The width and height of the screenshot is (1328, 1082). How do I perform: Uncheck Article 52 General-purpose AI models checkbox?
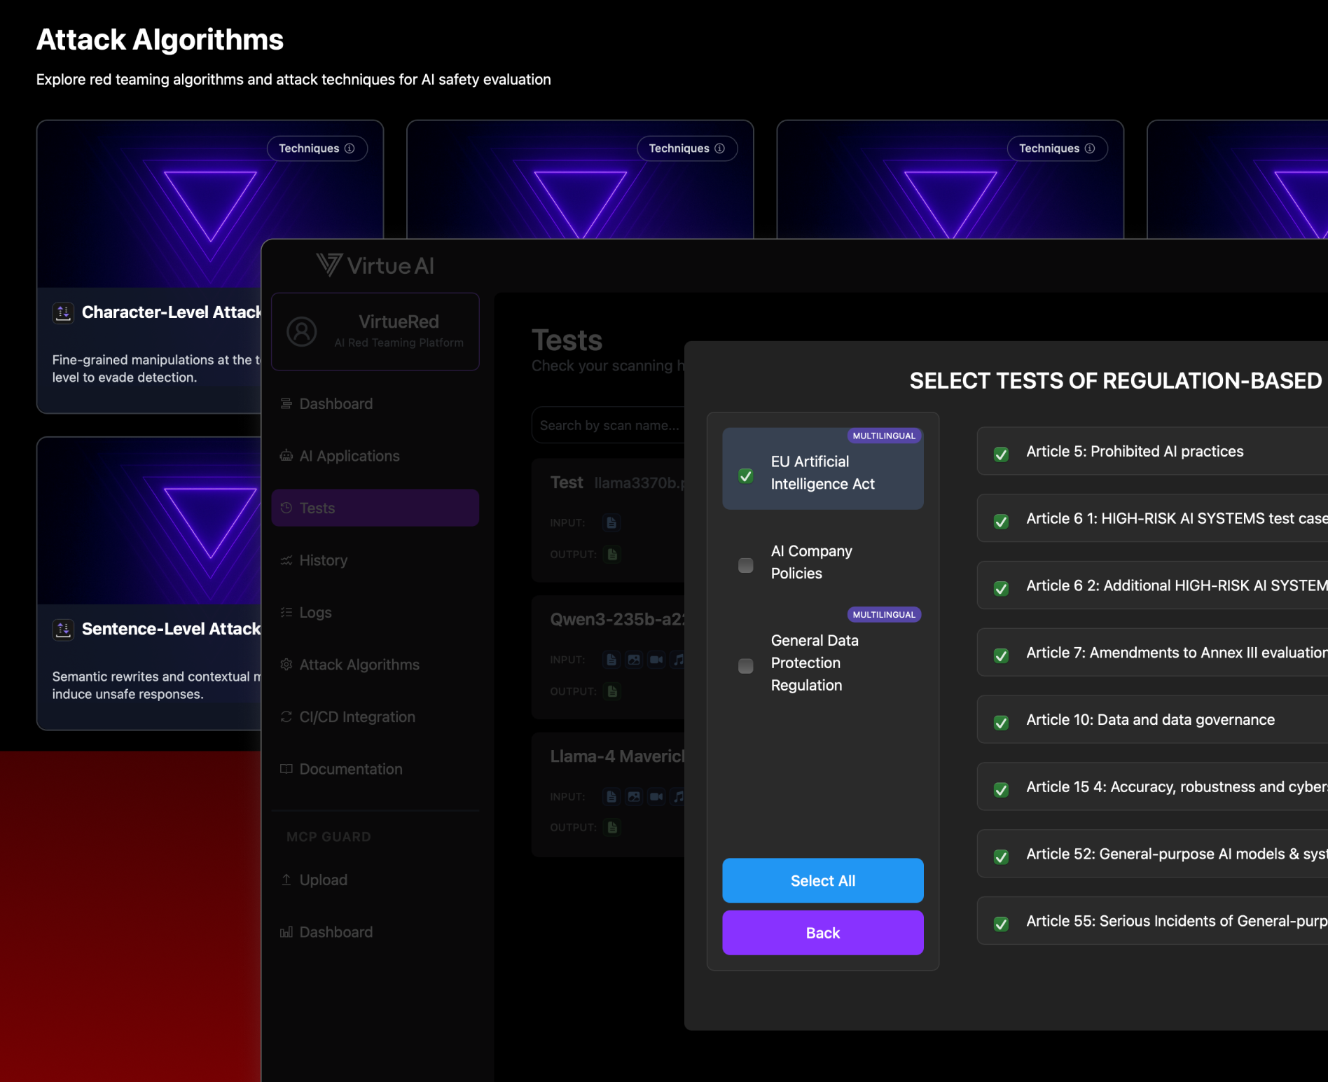click(1002, 857)
